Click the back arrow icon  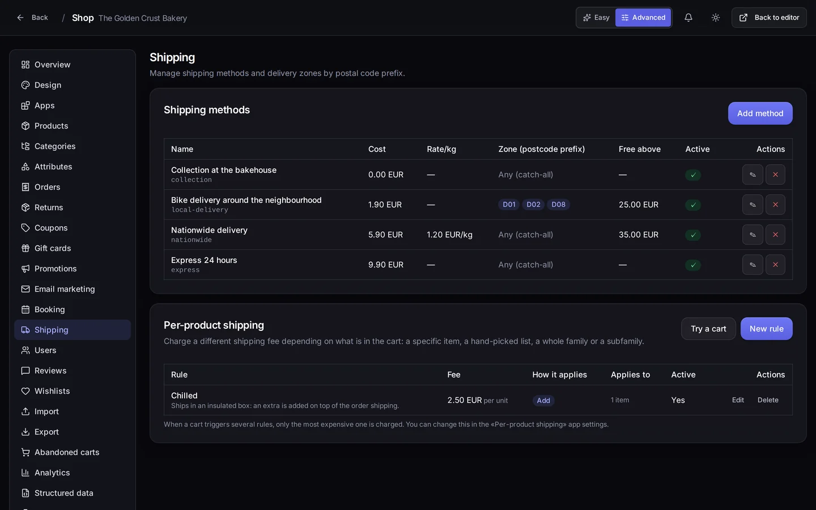tap(20, 18)
